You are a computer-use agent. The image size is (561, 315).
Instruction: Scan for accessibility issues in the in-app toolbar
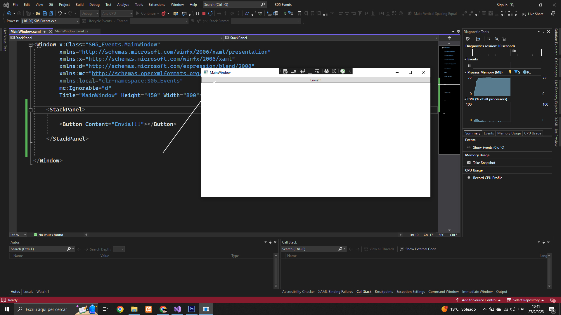pos(334,71)
